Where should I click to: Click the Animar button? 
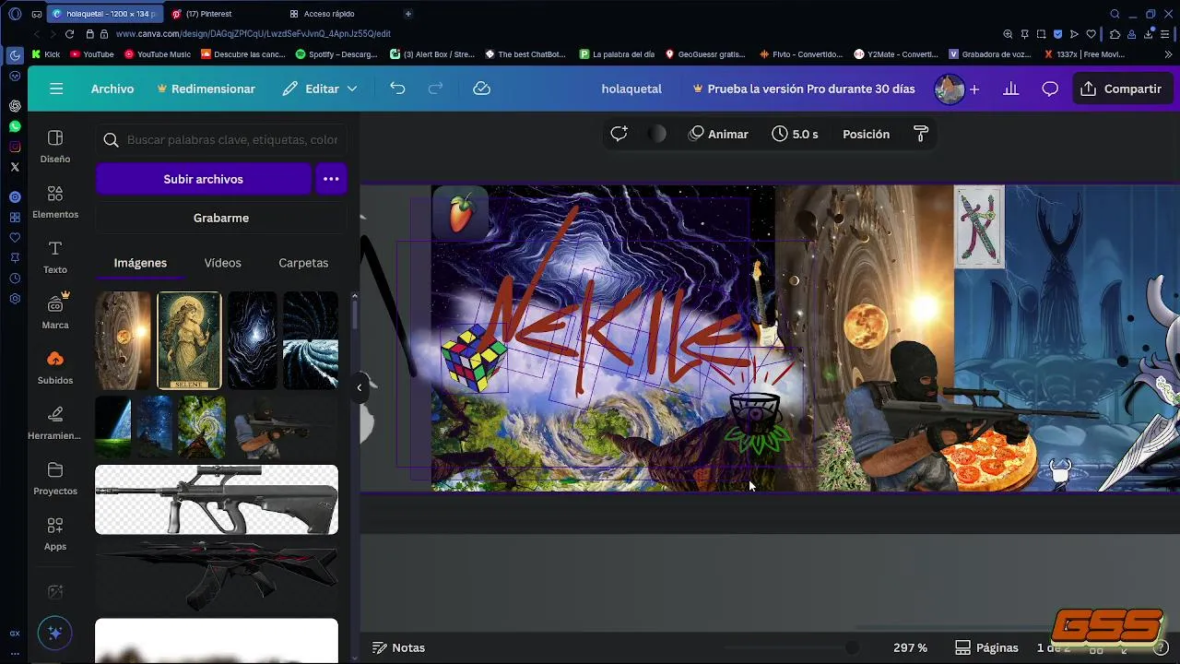(718, 134)
